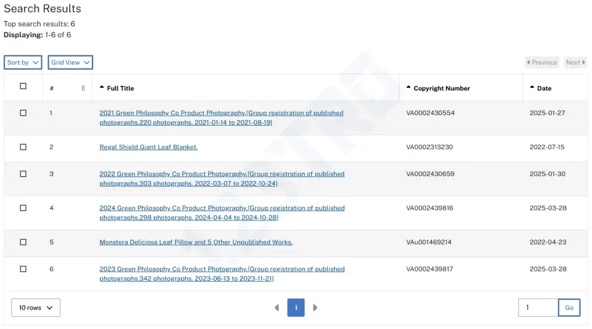Open the Sort by dropdown
This screenshot has height=329, width=592.
point(23,63)
